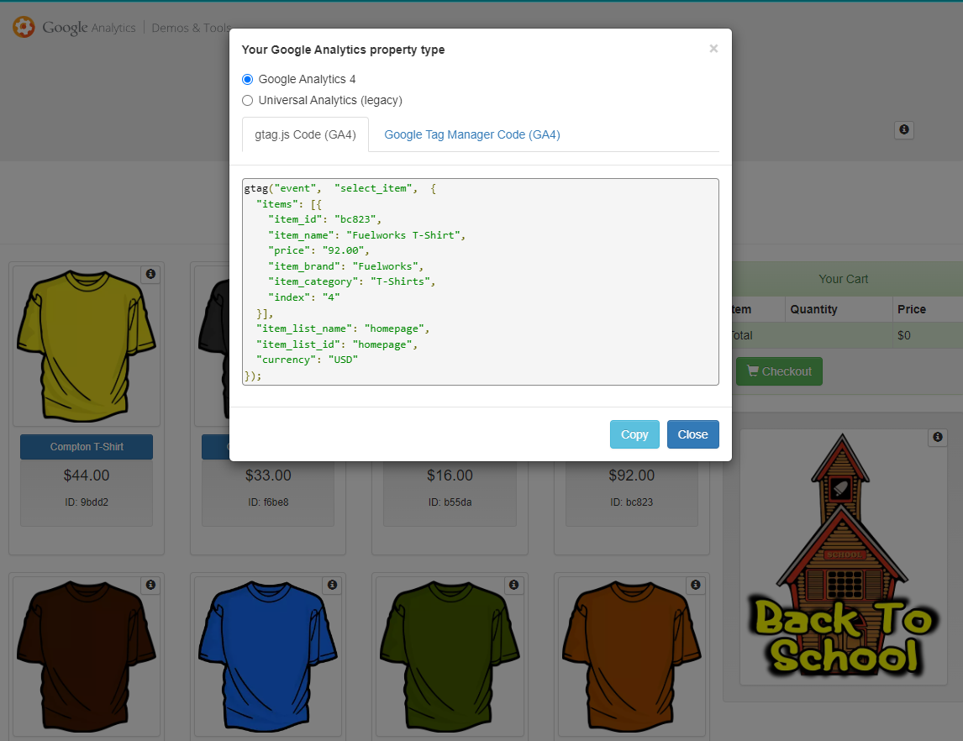This screenshot has width=963, height=741.
Task: Click the orange T-shirt image
Action: click(631, 657)
